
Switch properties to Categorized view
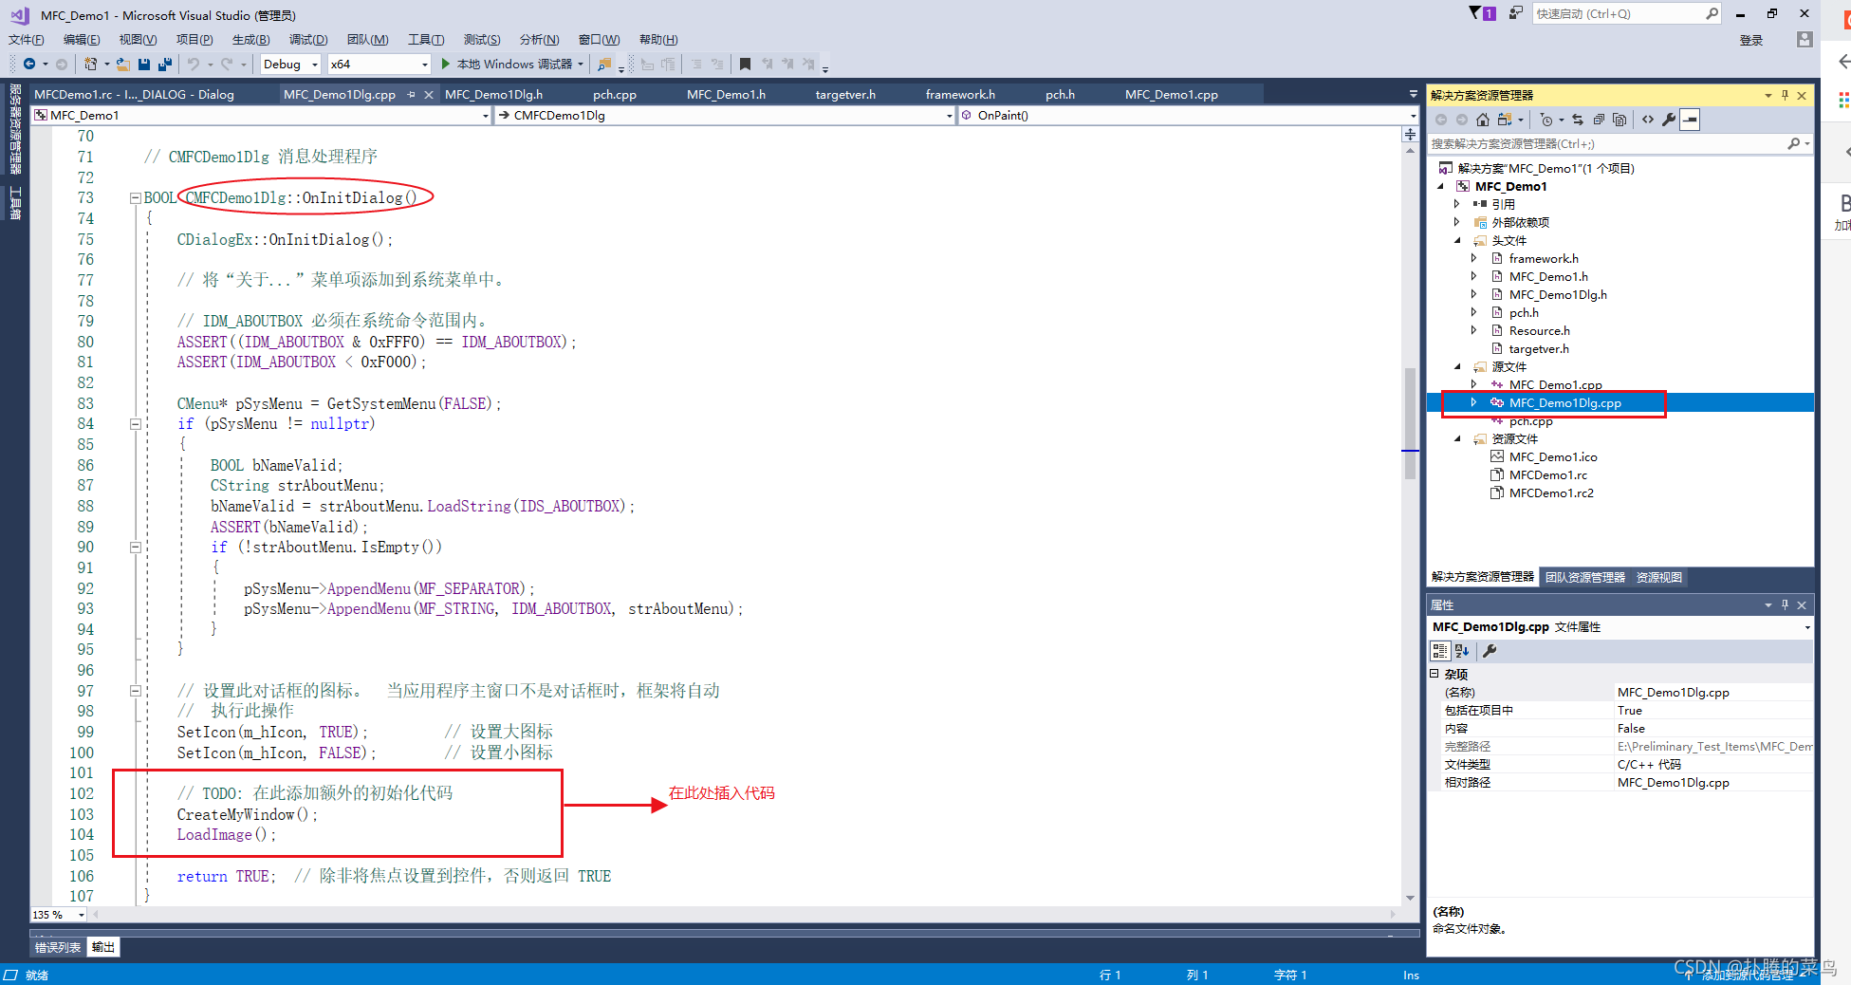(1440, 651)
